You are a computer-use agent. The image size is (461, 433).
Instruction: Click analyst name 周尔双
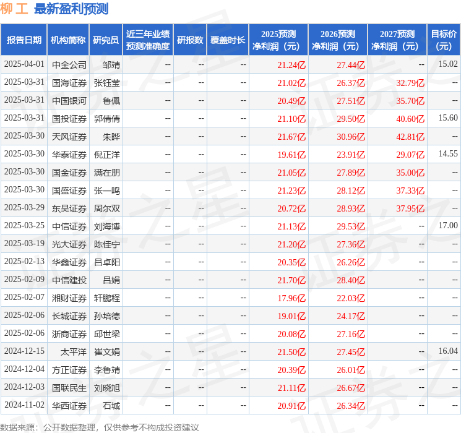[107, 208]
